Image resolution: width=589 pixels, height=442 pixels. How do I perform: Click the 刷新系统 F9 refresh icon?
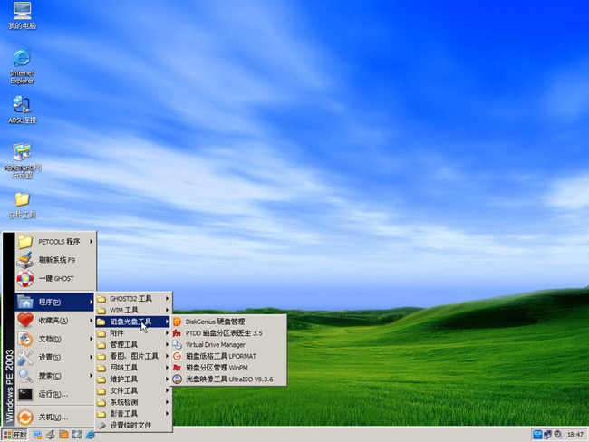pyautogui.click(x=25, y=260)
